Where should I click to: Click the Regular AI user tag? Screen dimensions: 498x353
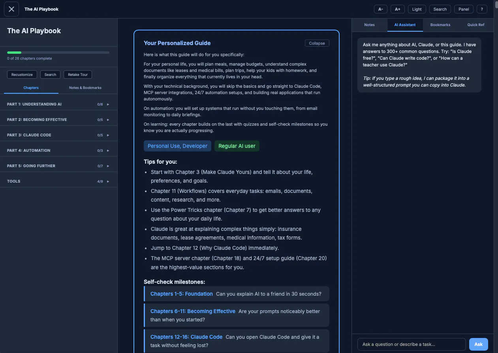click(237, 146)
